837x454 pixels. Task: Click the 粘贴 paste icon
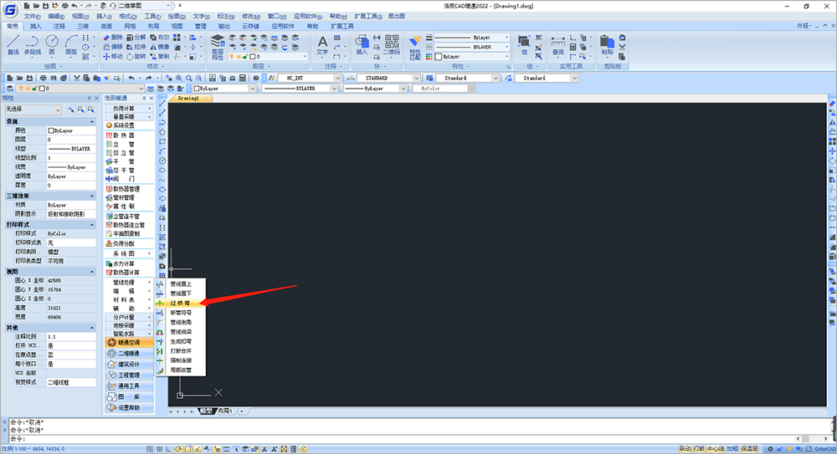click(608, 45)
